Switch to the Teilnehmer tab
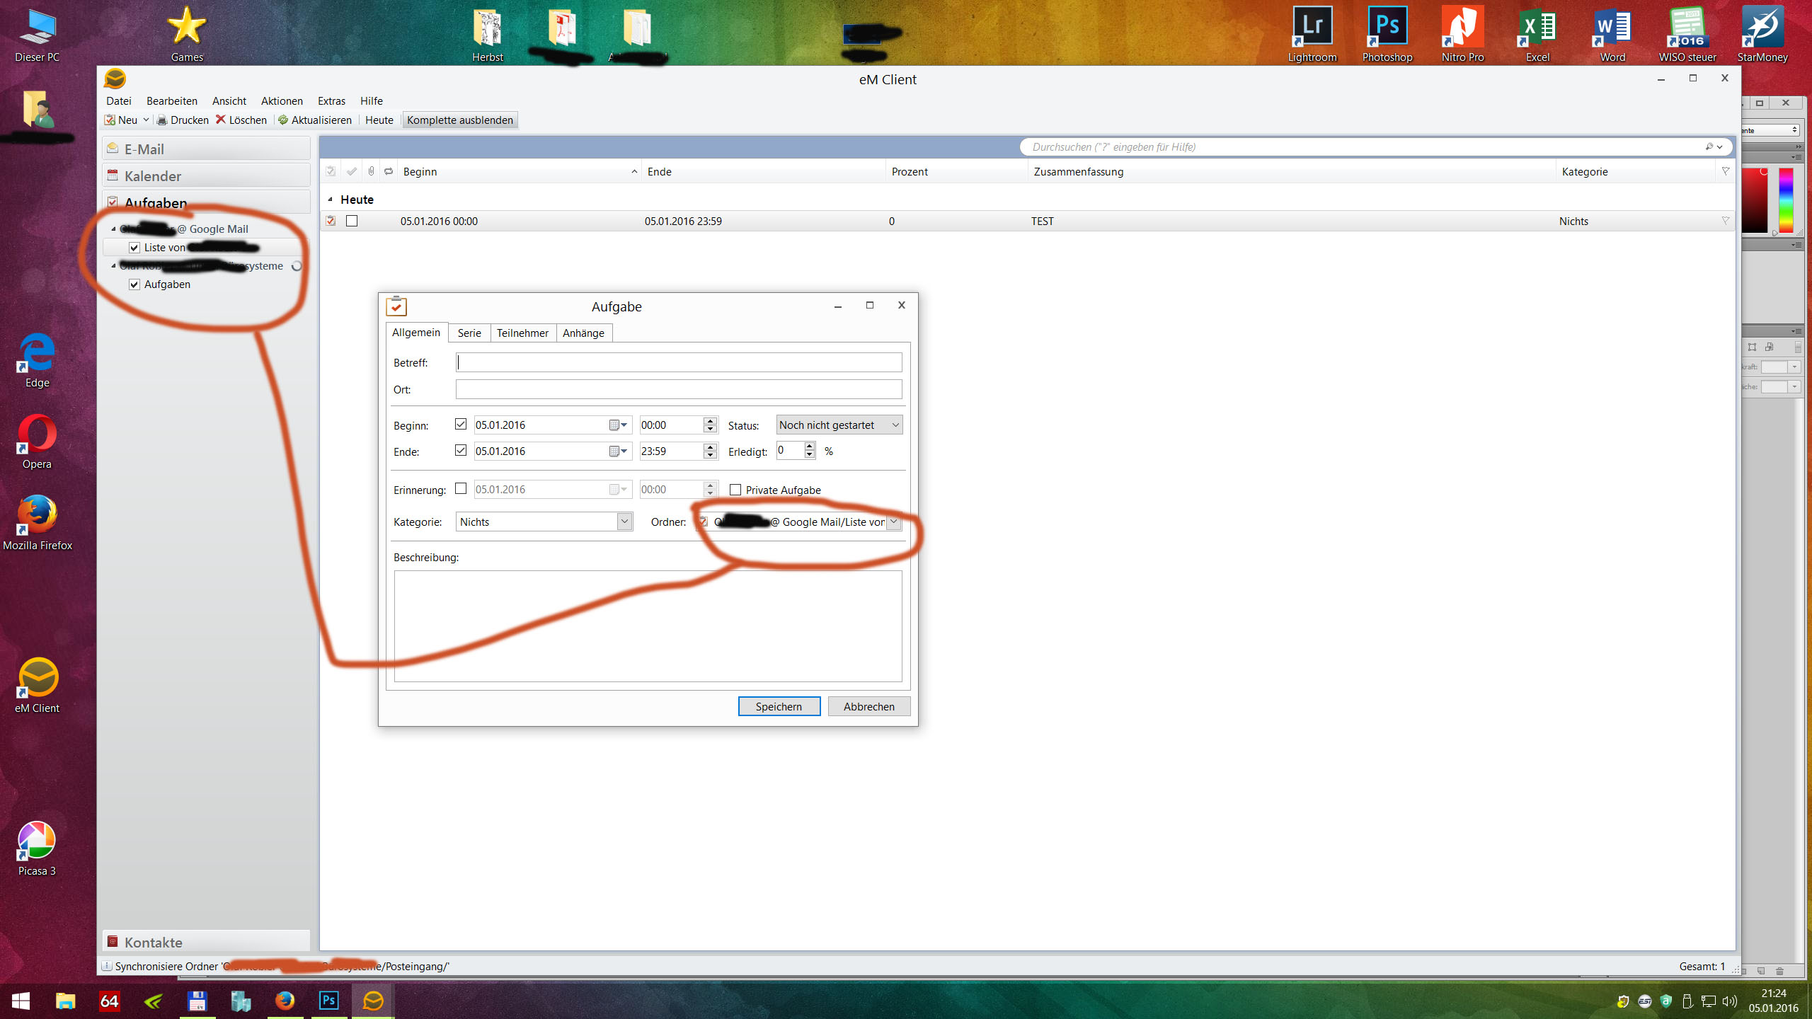Image resolution: width=1812 pixels, height=1019 pixels. [x=522, y=333]
